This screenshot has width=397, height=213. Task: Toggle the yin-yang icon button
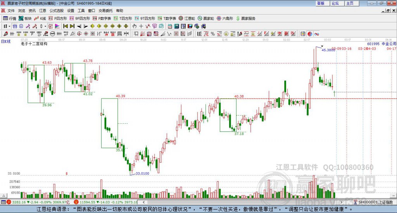(310, 34)
